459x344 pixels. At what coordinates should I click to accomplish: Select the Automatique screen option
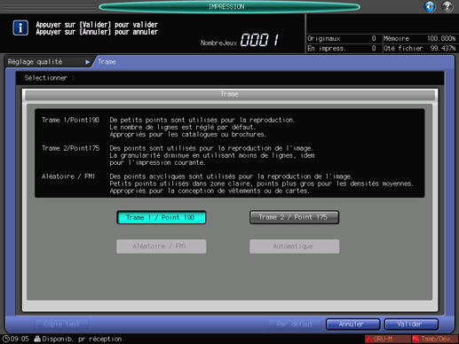(x=294, y=246)
